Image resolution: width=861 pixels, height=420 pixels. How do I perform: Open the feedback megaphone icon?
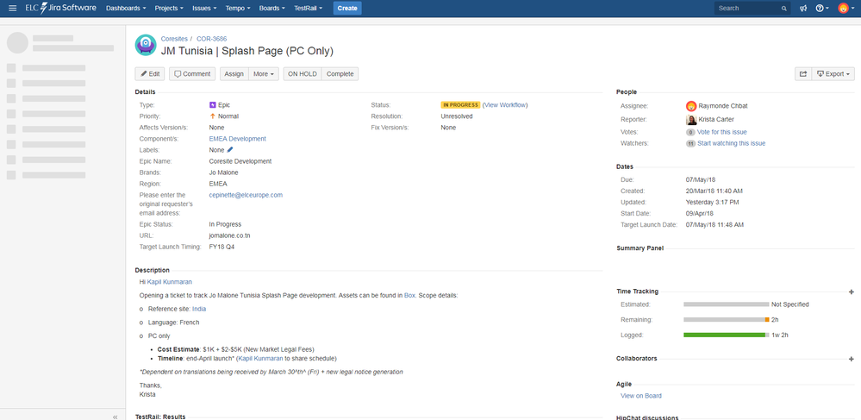pos(803,9)
